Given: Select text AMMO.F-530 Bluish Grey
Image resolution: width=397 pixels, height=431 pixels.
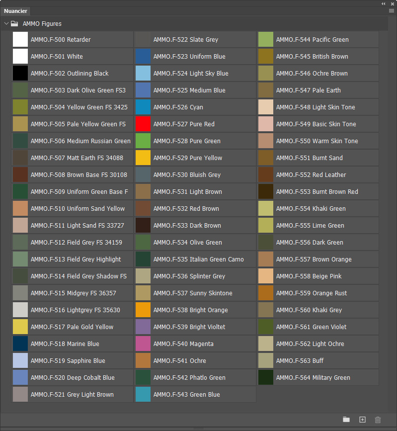Looking at the screenshot, I should 187,174.
